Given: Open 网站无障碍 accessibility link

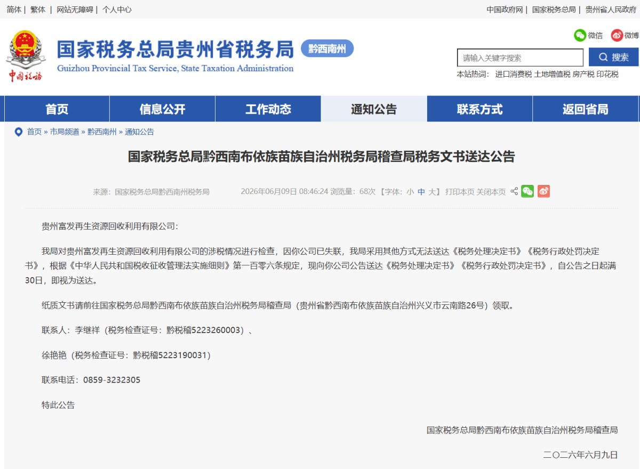Looking at the screenshot, I should pos(75,10).
